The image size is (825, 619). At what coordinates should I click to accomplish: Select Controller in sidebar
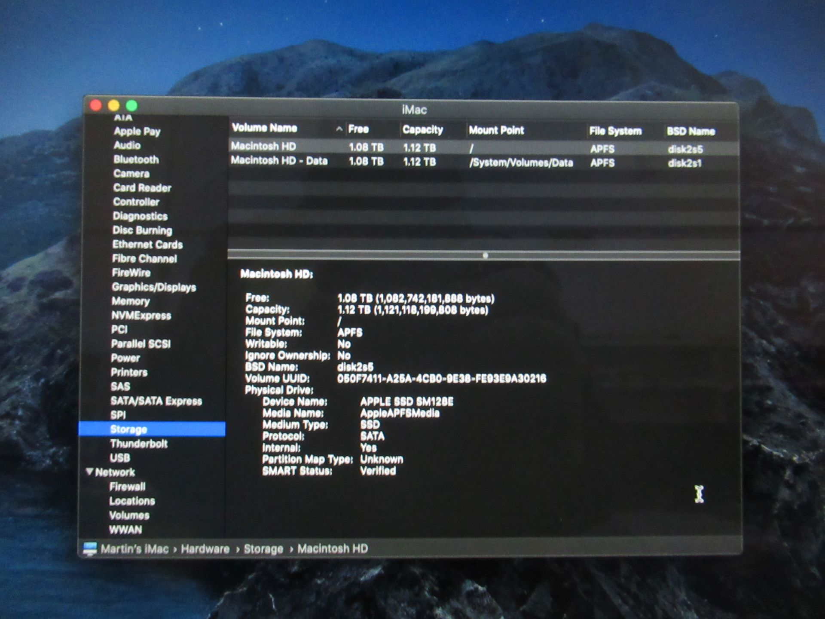point(136,202)
